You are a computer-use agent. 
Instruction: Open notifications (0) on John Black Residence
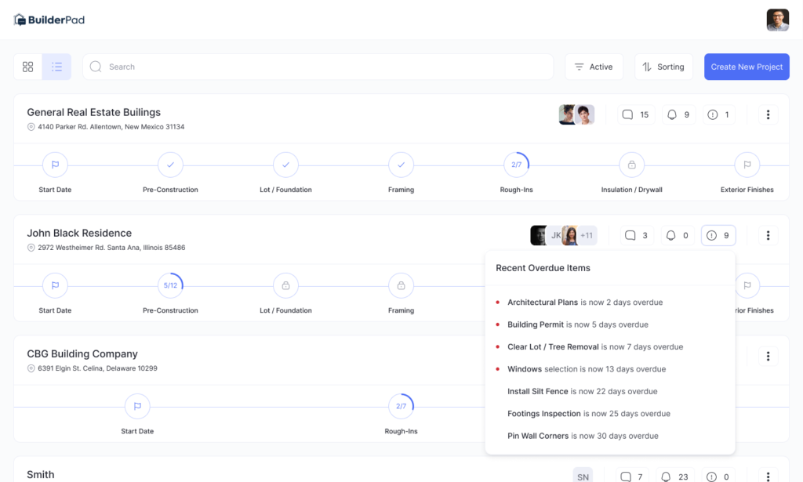tap(678, 235)
